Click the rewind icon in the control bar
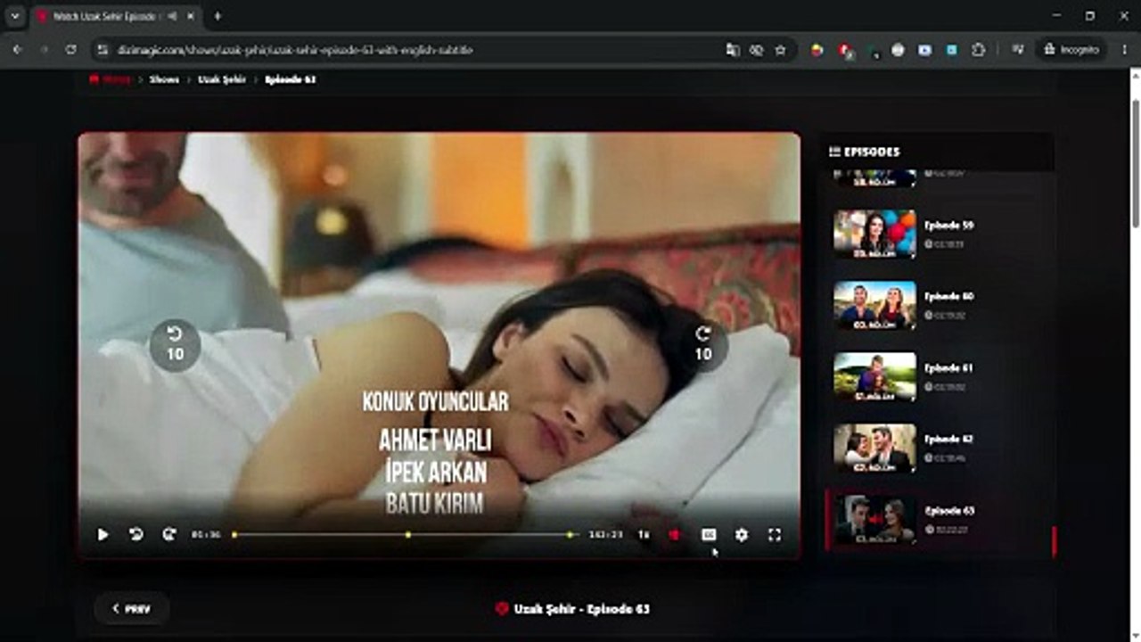Viewport: 1141px width, 642px height. (135, 535)
